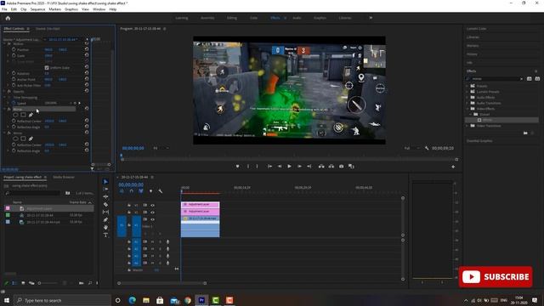Export frame with the camera icon
The image size is (544, 306).
click(x=342, y=167)
